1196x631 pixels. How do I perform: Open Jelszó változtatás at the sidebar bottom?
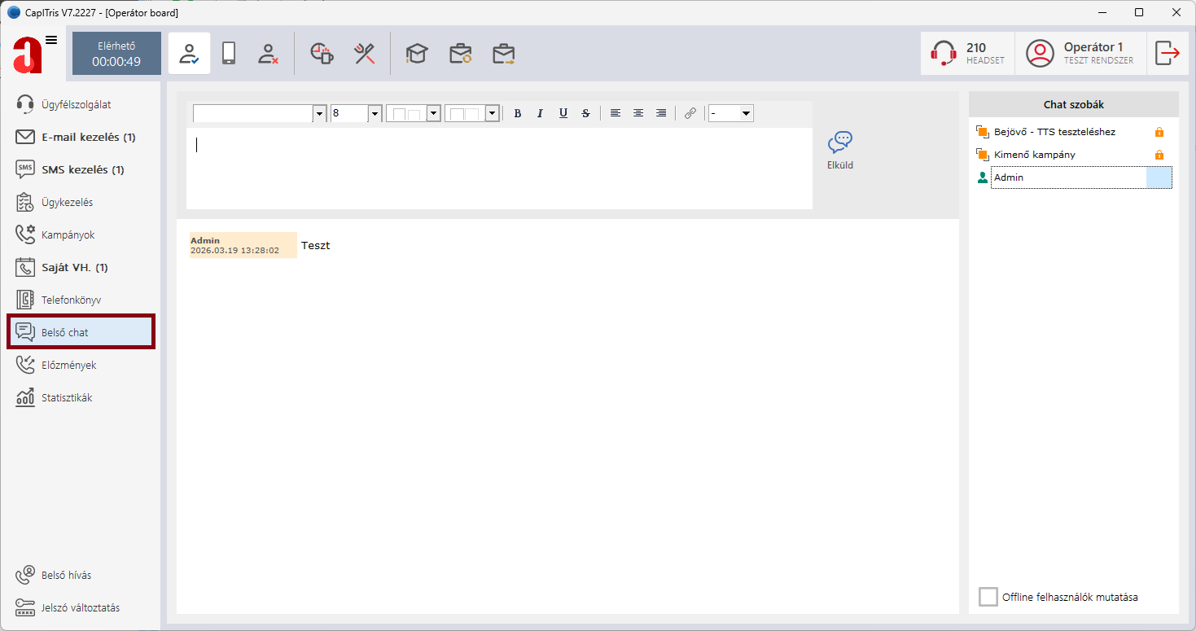(80, 607)
